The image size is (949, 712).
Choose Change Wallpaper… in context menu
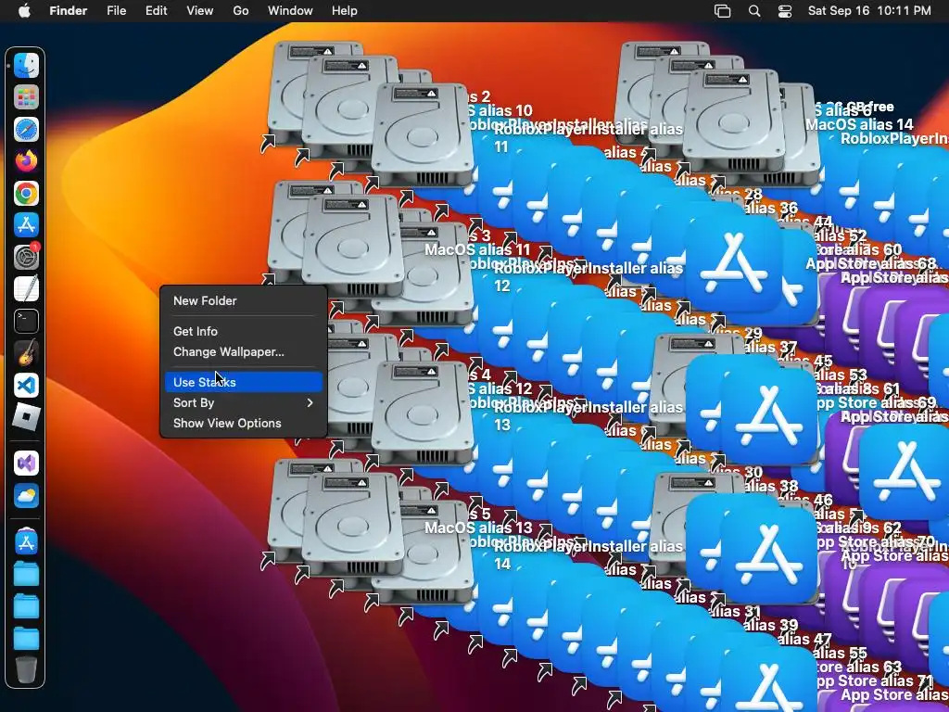pos(244,351)
